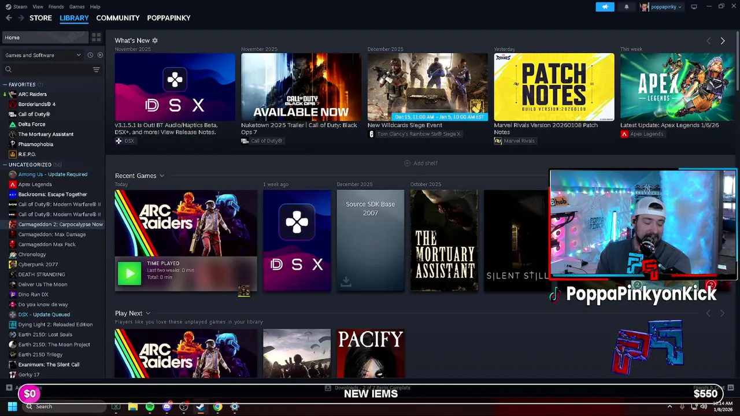Open Discord from the taskbar

(x=166, y=407)
